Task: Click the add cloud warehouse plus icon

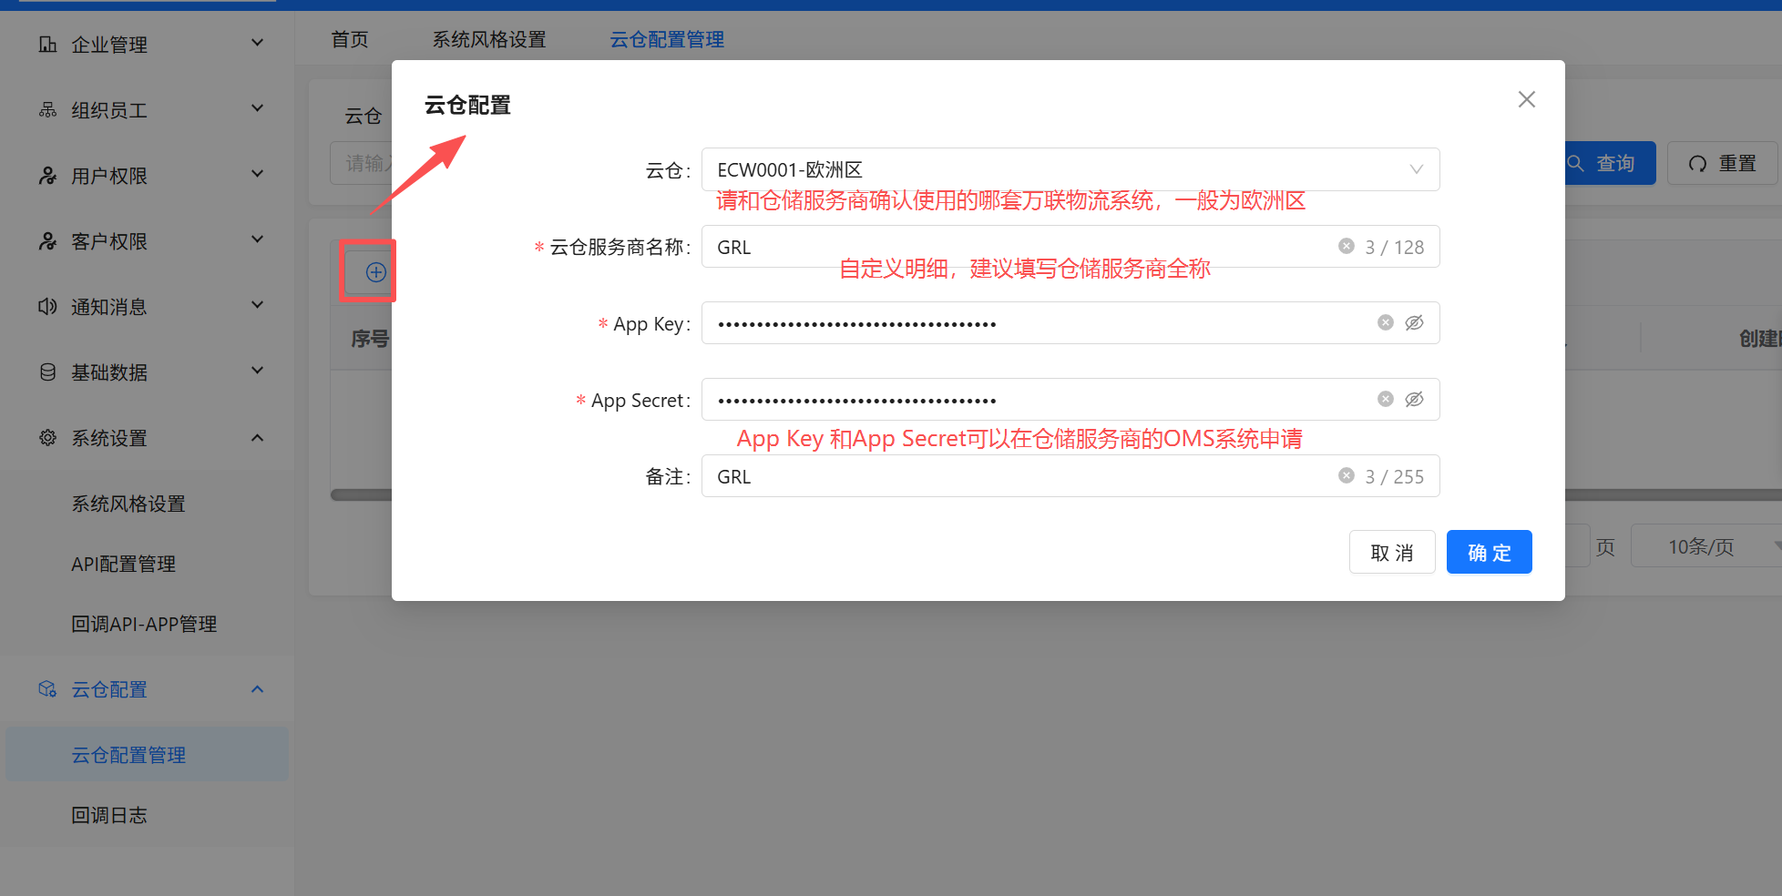Action: coord(375,271)
